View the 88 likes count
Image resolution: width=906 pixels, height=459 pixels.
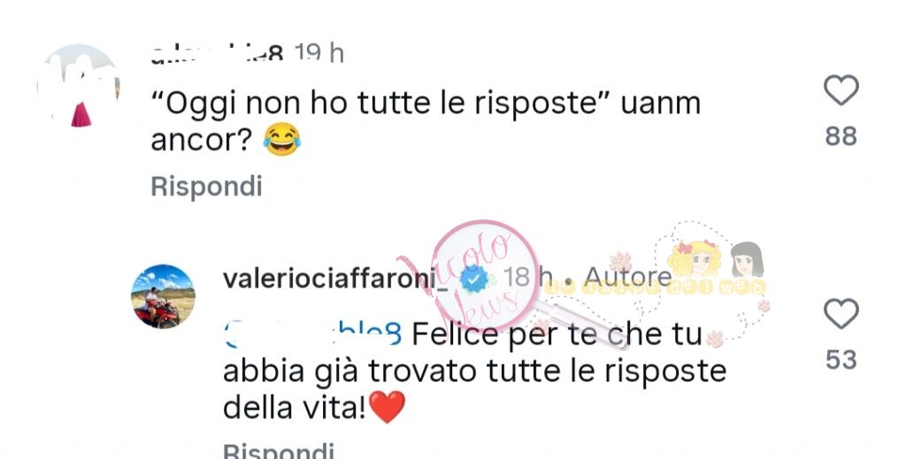pyautogui.click(x=841, y=137)
